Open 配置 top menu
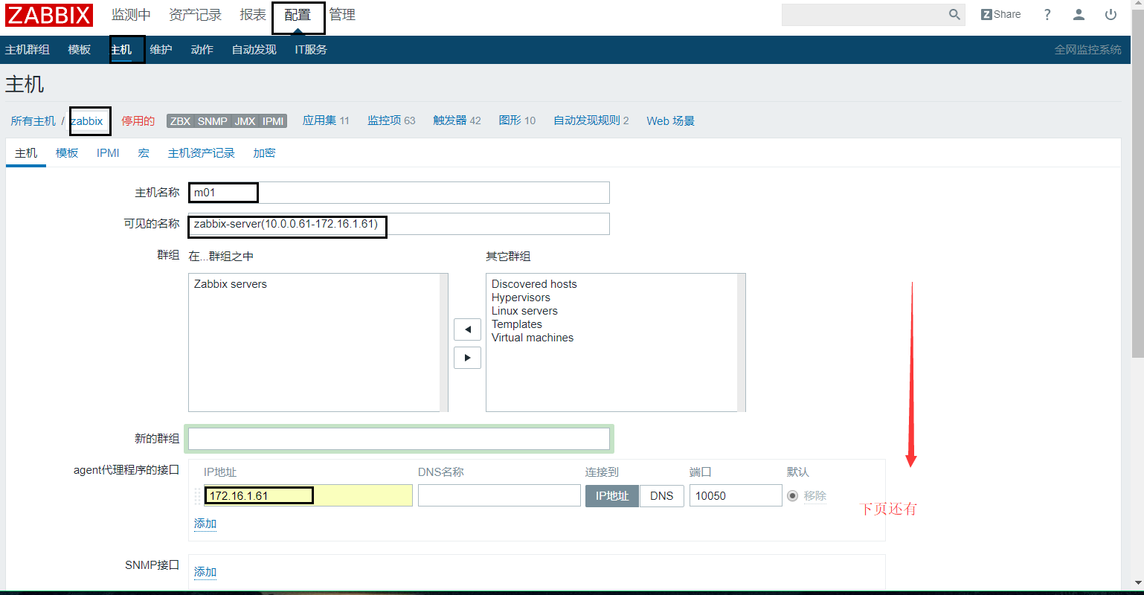This screenshot has width=1144, height=595. point(298,15)
